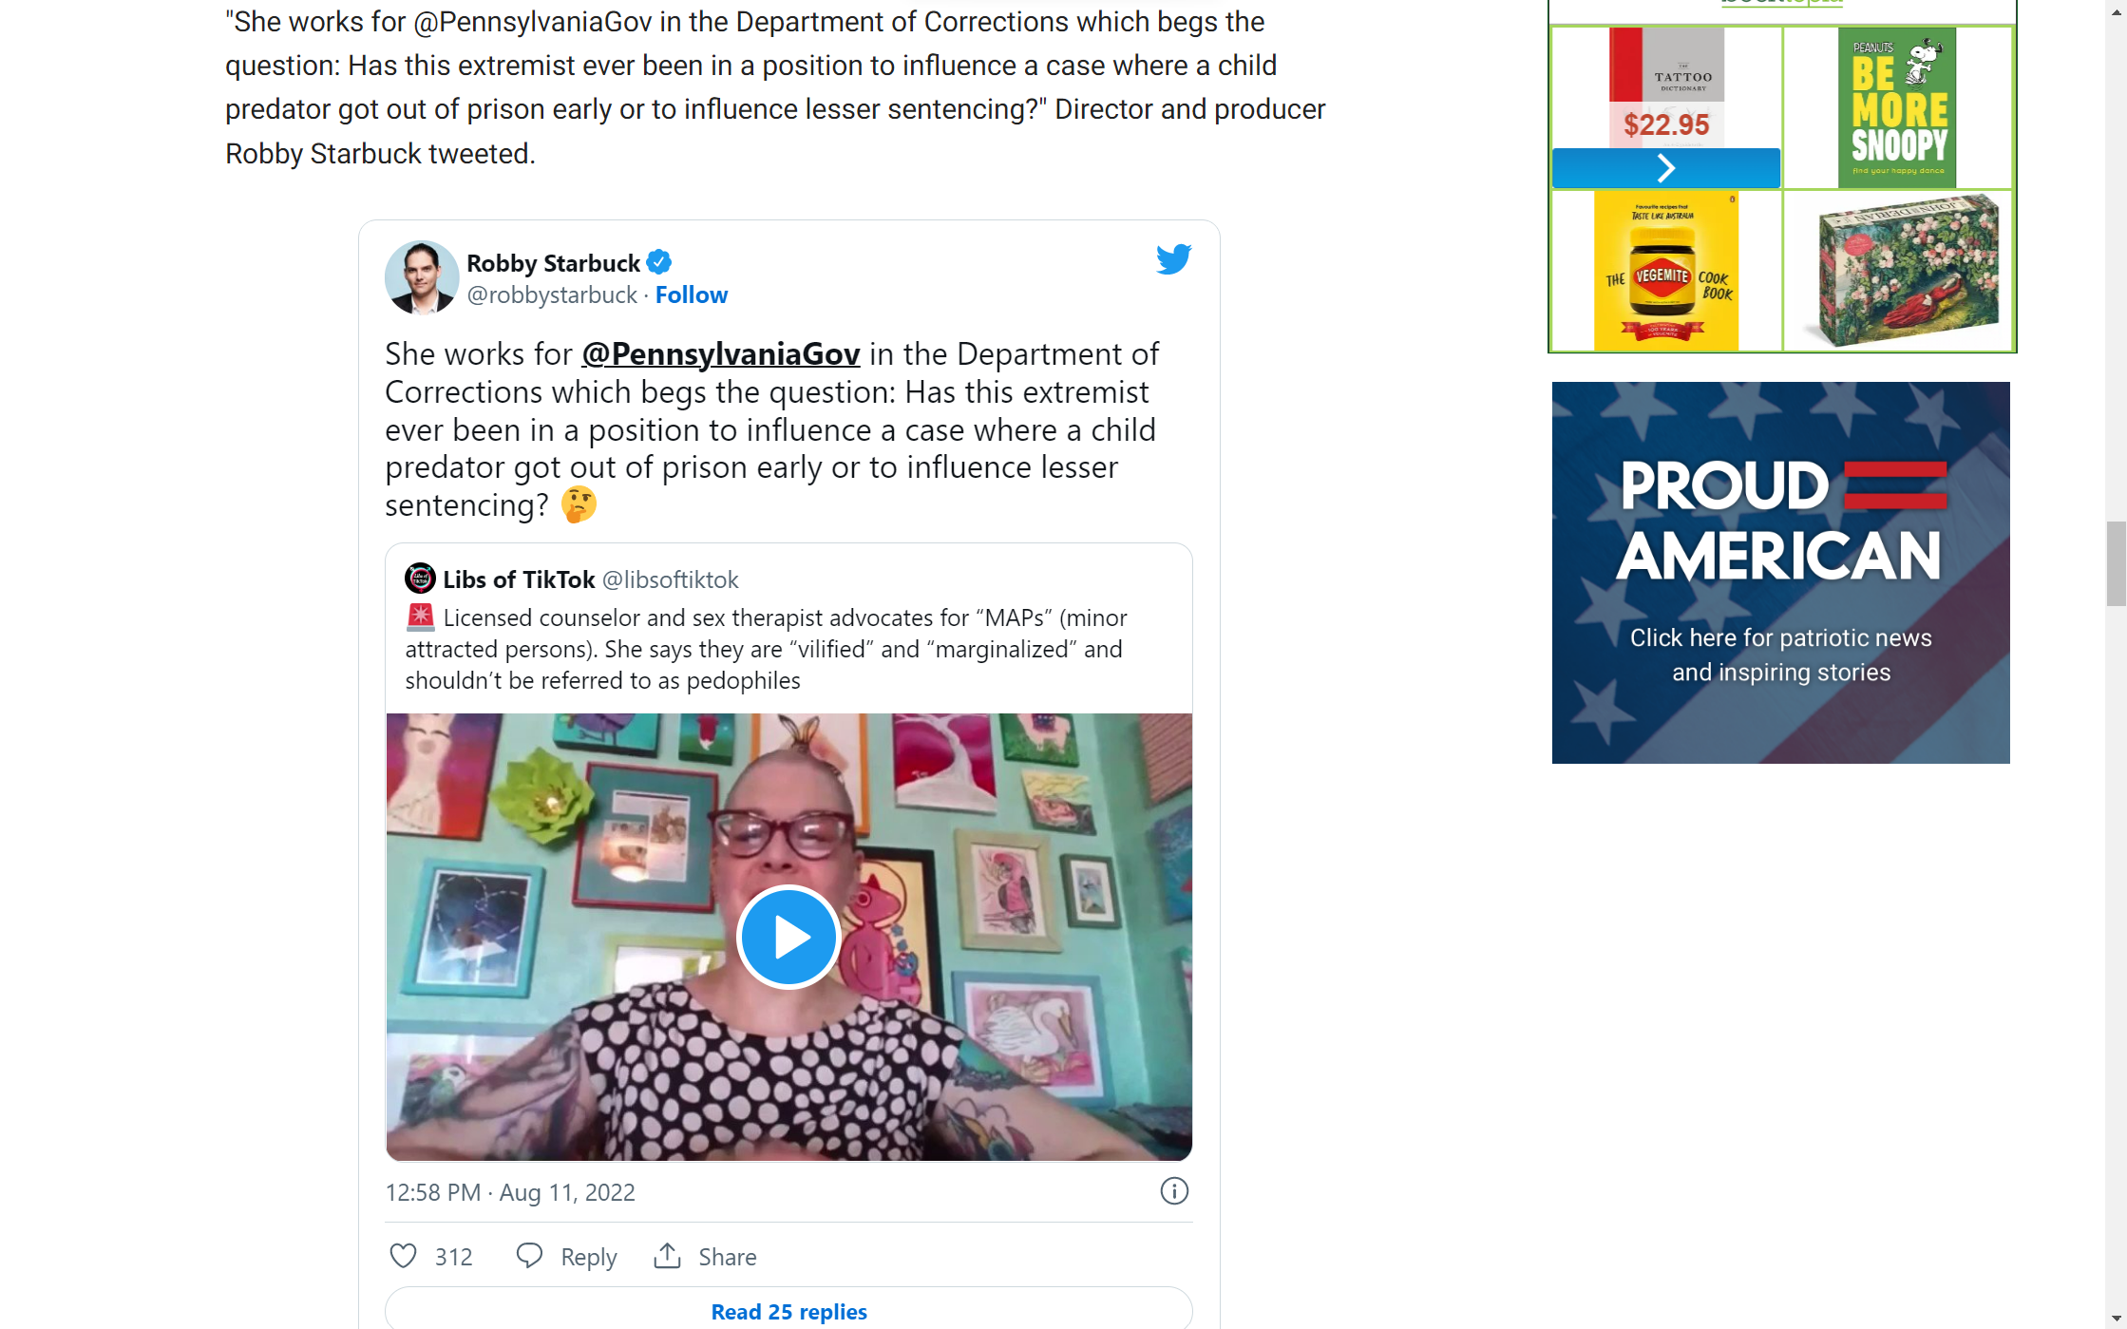
Task: Open tweet info circle icon
Action: pyautogui.click(x=1174, y=1191)
